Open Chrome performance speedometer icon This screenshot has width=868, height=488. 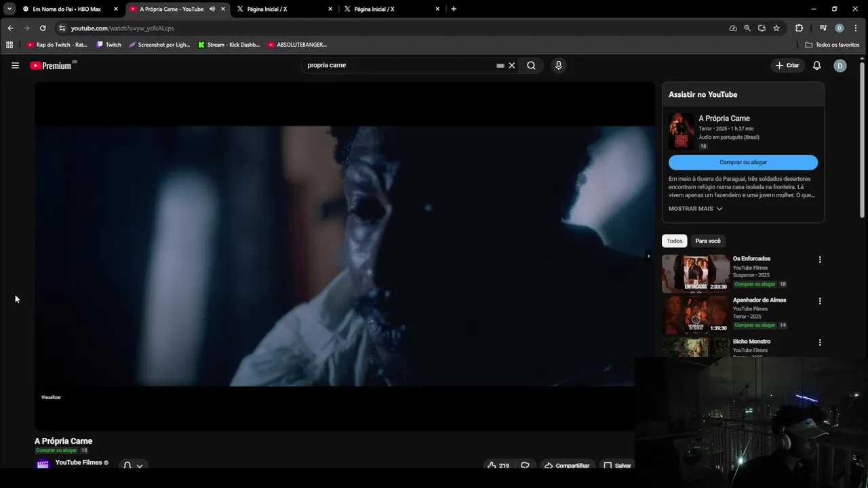(733, 28)
